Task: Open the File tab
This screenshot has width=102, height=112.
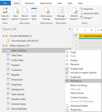Action: (x=5, y=3)
